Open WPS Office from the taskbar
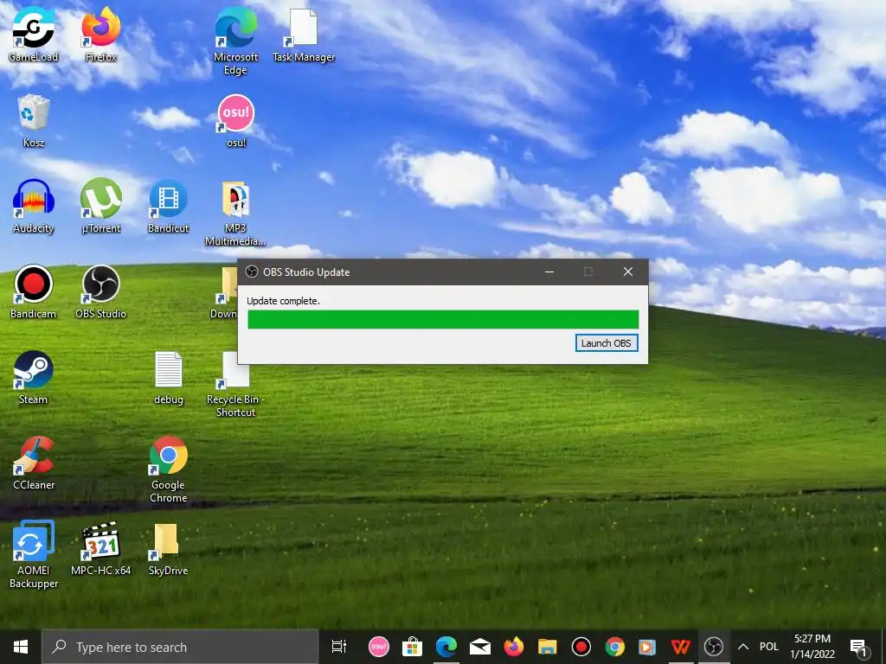This screenshot has height=664, width=886. click(x=680, y=647)
